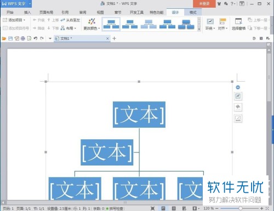Select the fifth shadowed style thumbnail
Screen dimensions: 274x211
coord(186,24)
